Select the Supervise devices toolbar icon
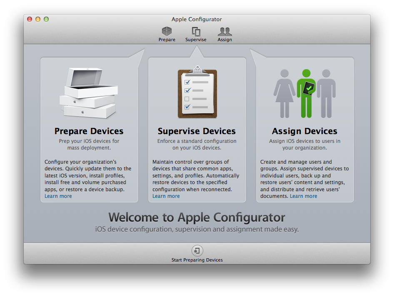The height and width of the screenshot is (297, 394). (196, 31)
